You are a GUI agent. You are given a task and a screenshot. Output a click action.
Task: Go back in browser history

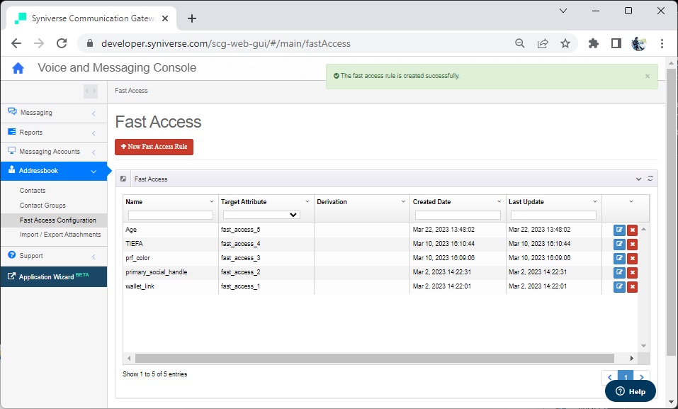coord(16,43)
